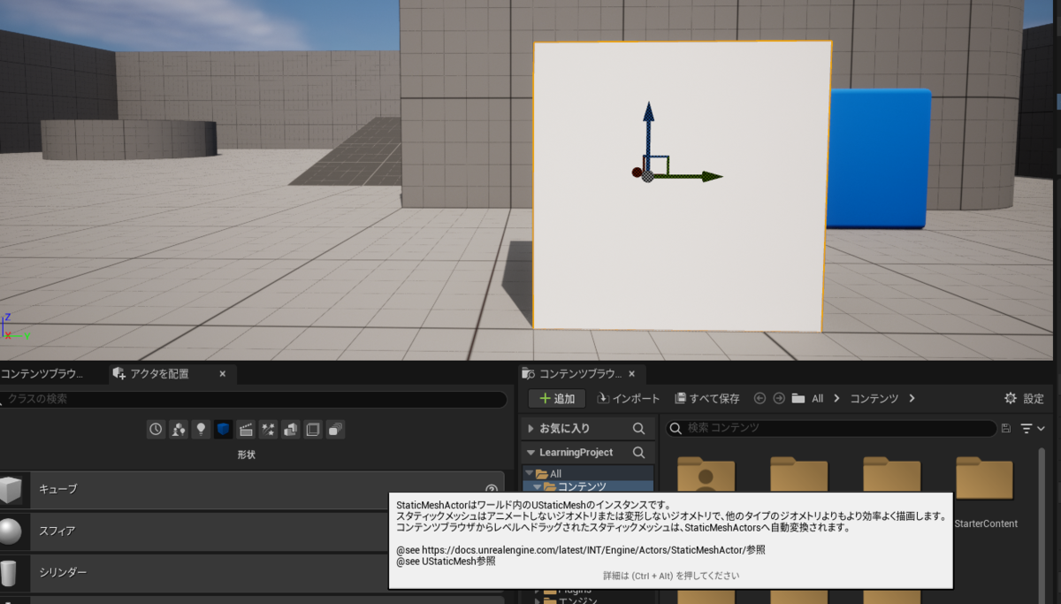This screenshot has height=604, width=1061.
Task: Click the 追加 add button
Action: (x=557, y=398)
